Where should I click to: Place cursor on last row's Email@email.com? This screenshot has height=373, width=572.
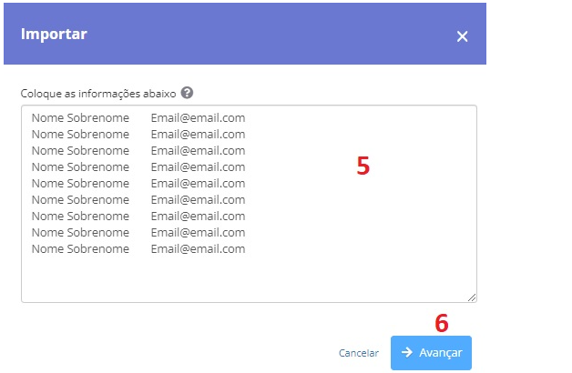[x=198, y=249]
